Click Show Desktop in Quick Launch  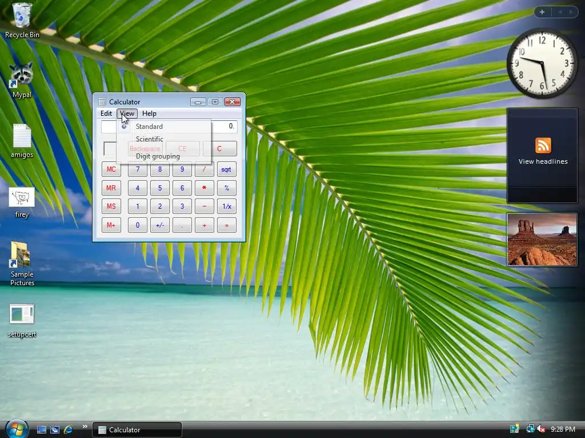tap(41, 429)
